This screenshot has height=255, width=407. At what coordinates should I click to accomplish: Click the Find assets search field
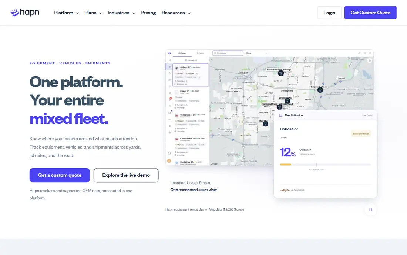pos(228,53)
